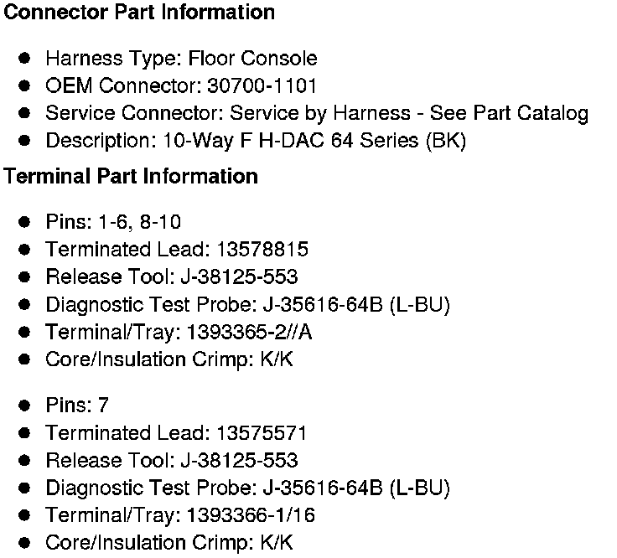The width and height of the screenshot is (617, 558).
Task: Click the Service Connector line text
Action: click(317, 113)
